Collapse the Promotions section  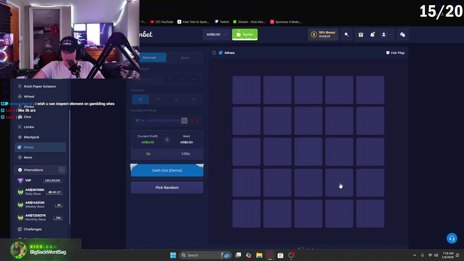61,170
